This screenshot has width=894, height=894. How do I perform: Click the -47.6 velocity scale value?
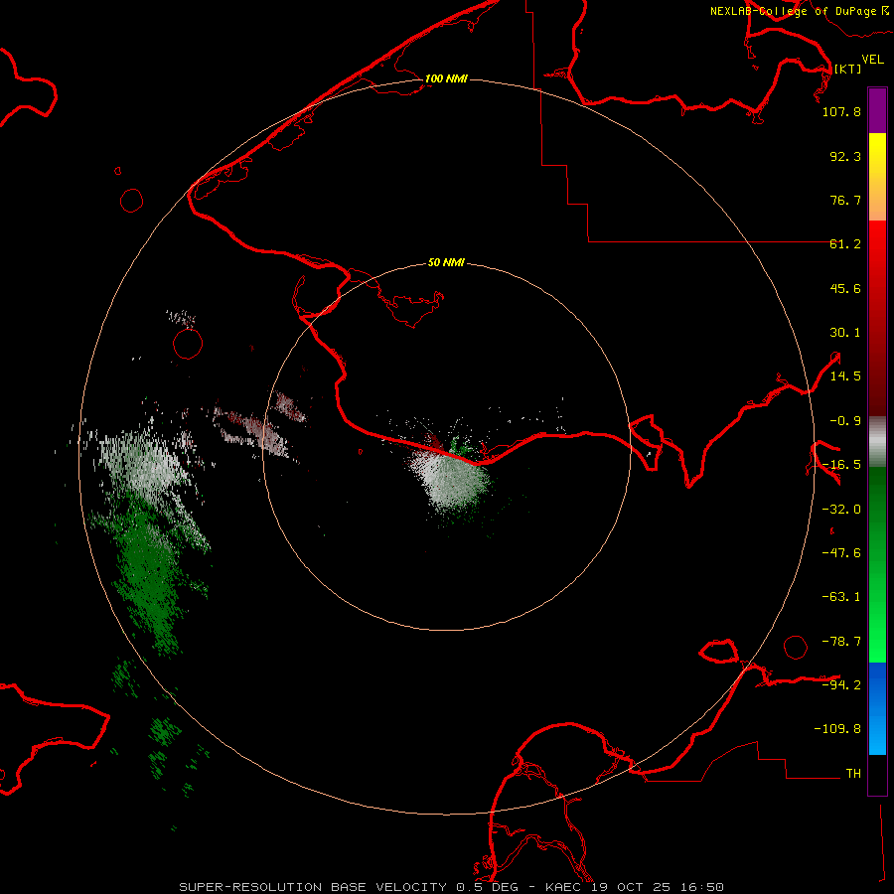(841, 553)
